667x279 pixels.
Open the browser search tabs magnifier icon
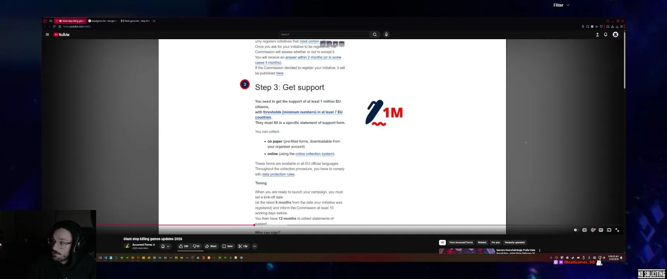pyautogui.click(x=608, y=21)
